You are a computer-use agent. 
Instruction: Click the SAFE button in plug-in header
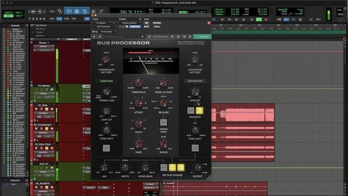click(x=146, y=27)
